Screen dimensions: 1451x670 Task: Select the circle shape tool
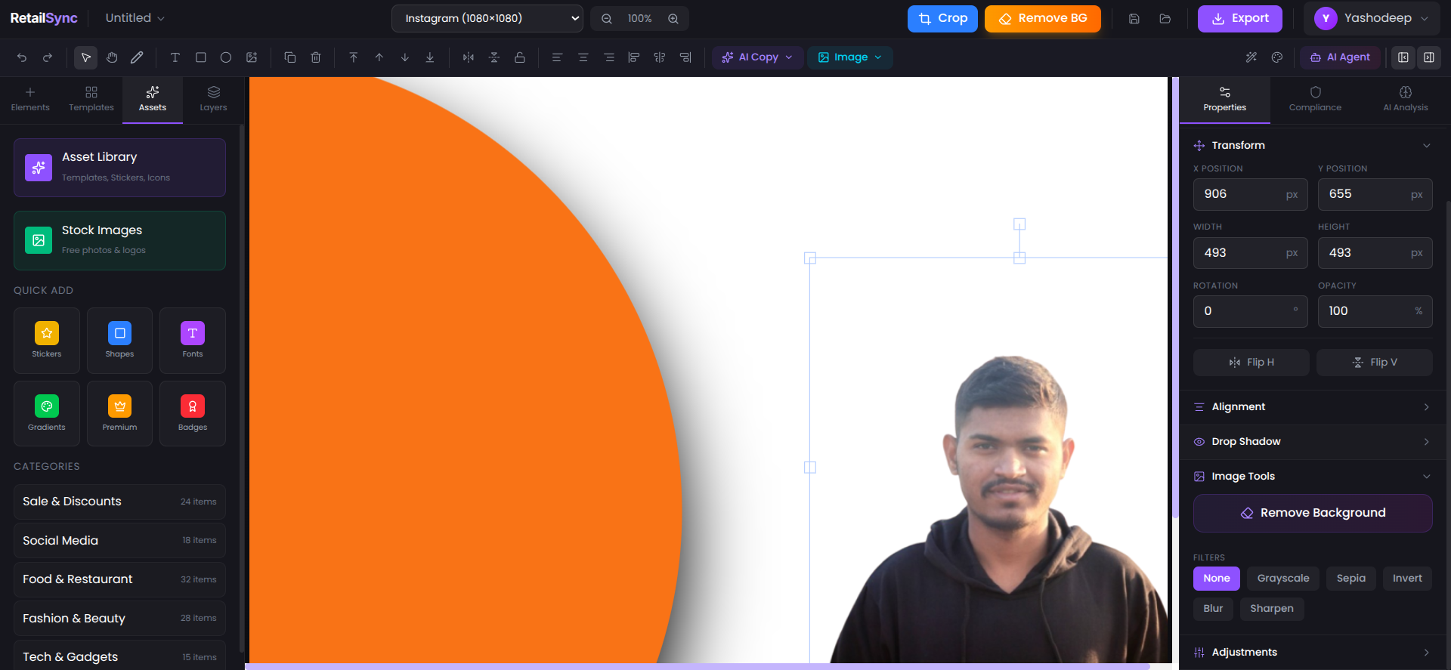click(226, 57)
